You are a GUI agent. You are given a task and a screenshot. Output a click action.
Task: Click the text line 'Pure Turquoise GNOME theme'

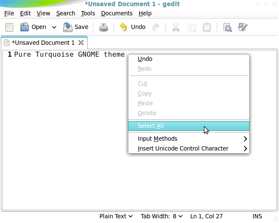(70, 54)
